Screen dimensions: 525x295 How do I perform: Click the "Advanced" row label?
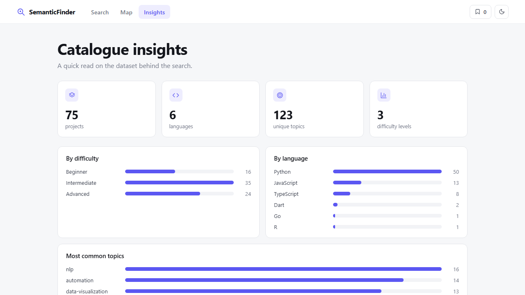click(x=78, y=194)
